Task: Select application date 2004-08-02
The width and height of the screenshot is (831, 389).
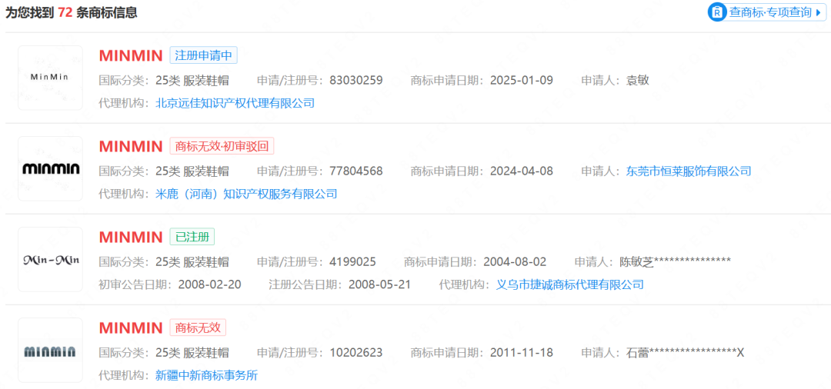Action: (515, 262)
